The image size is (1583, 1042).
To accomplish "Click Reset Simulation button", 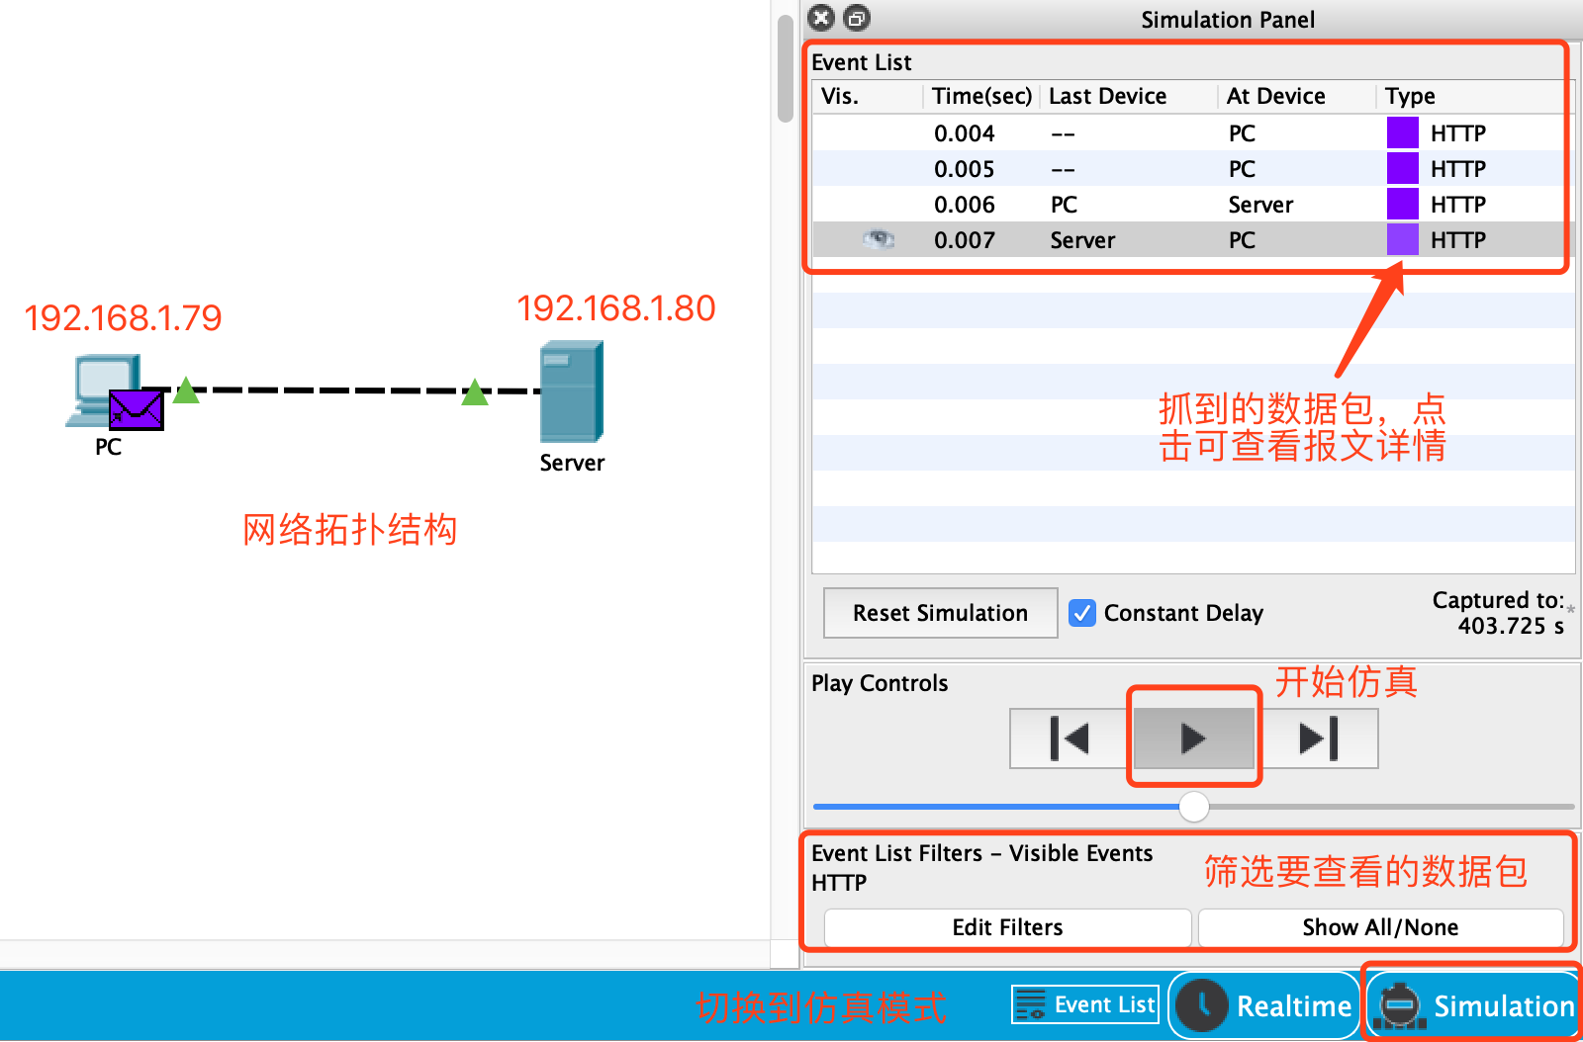I will click(940, 613).
